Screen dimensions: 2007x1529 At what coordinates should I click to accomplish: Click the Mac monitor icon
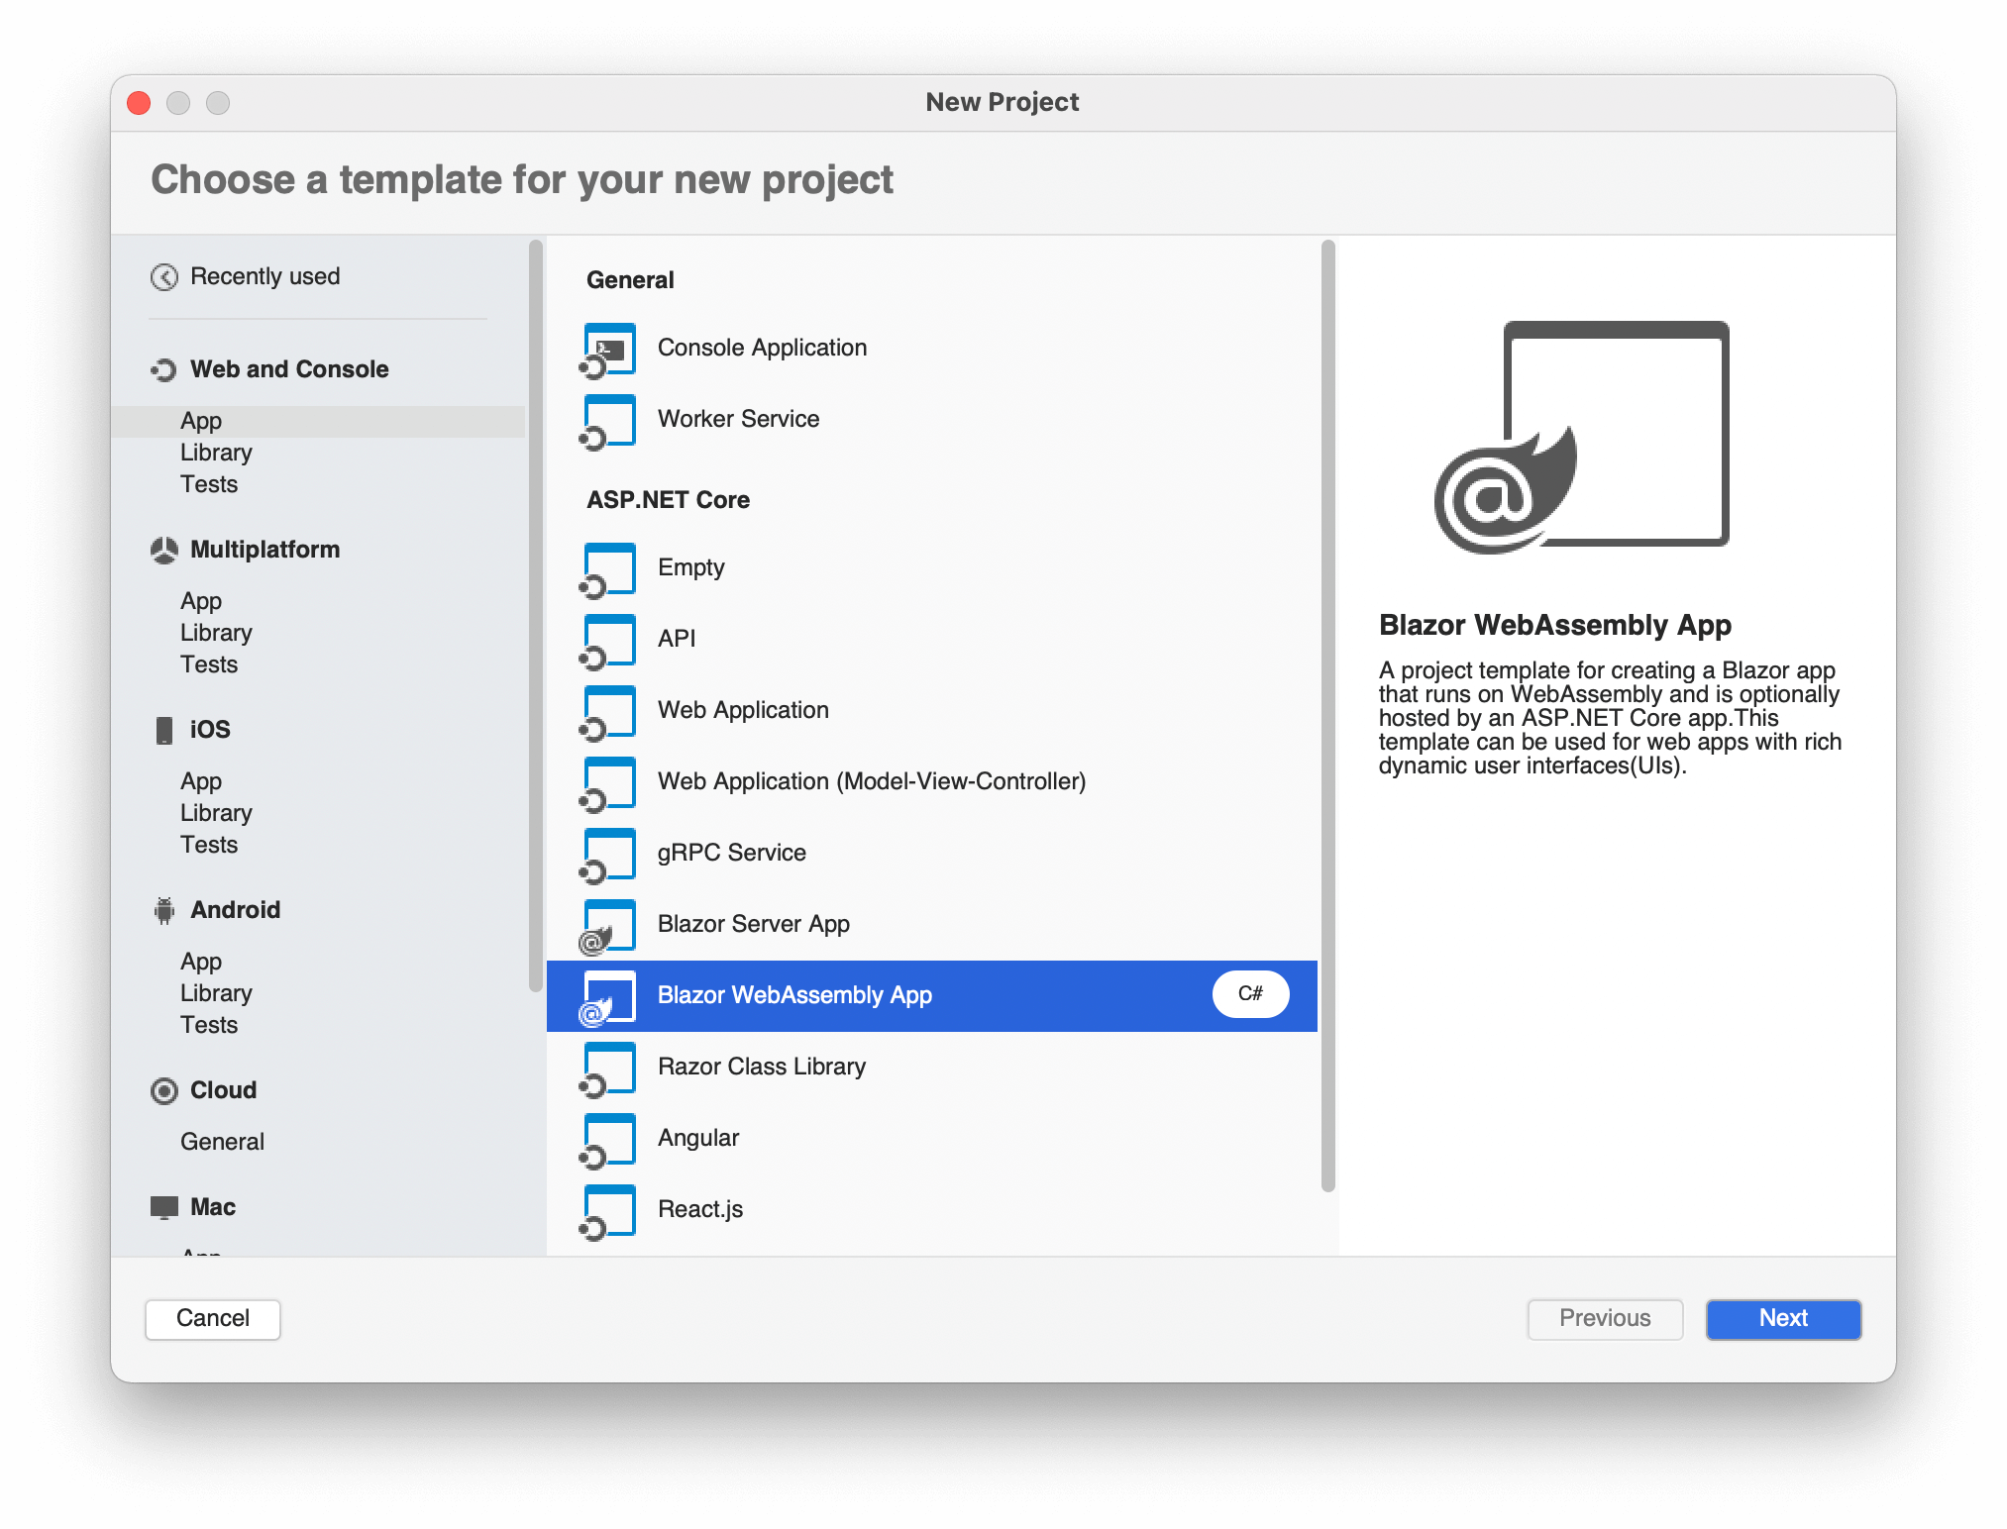point(163,1207)
